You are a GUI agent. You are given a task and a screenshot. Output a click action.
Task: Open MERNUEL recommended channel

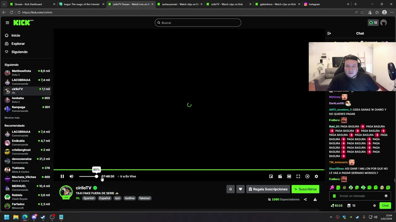pos(27,188)
